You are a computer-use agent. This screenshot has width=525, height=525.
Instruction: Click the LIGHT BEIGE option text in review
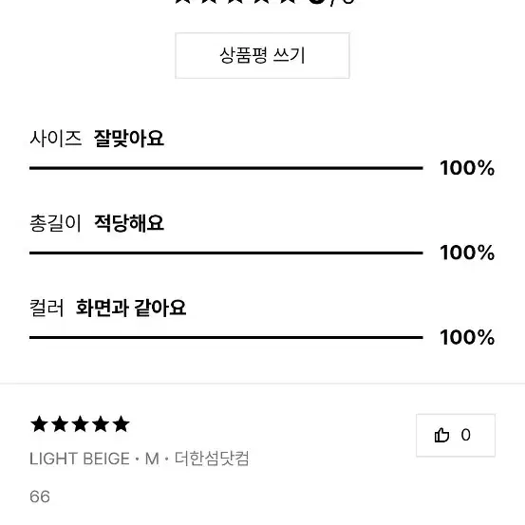click(80, 459)
